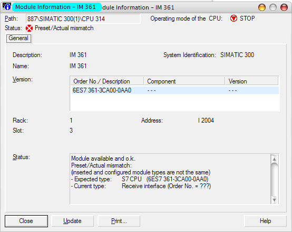Click the SIMATIC 300 system identification value

[x=237, y=55]
